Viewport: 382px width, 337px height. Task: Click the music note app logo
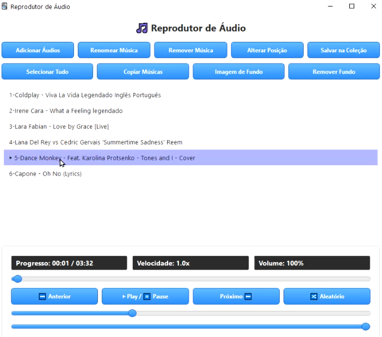[142, 28]
